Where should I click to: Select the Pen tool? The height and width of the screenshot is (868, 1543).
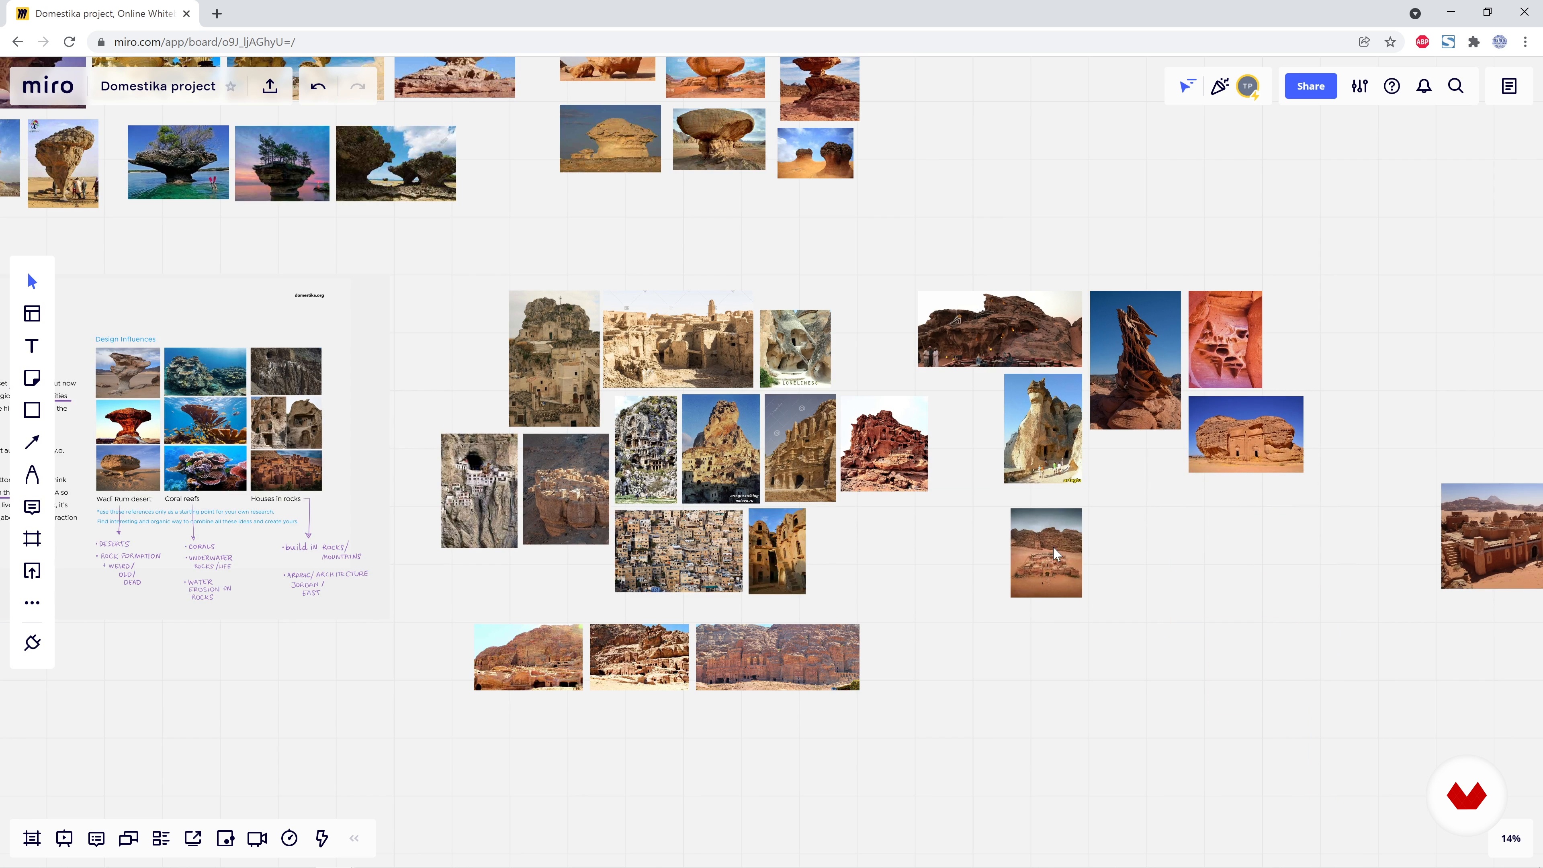pyautogui.click(x=32, y=475)
